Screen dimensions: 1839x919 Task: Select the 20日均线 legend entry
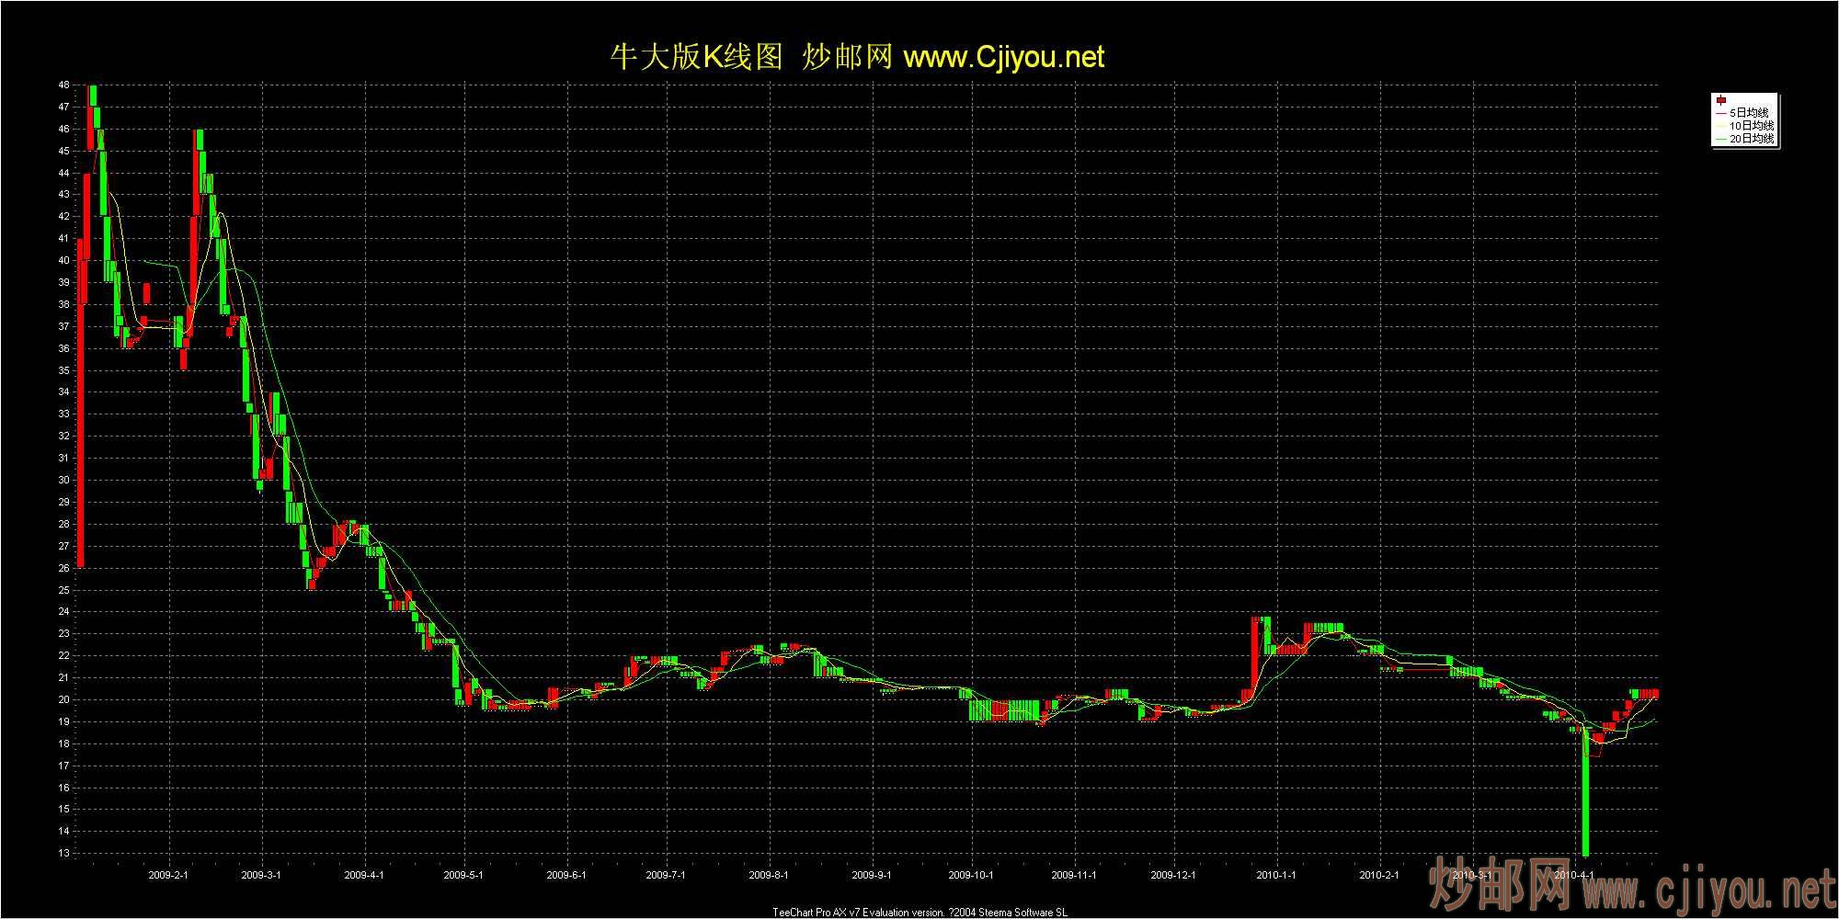(1751, 139)
